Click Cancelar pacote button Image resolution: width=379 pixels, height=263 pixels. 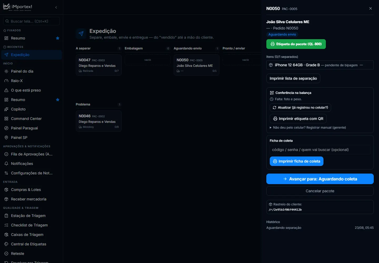point(320,191)
